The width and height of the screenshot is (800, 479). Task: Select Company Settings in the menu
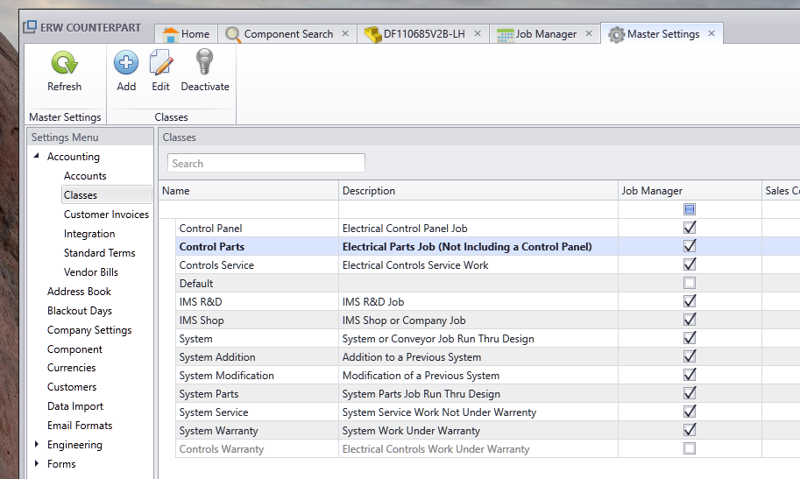click(89, 330)
